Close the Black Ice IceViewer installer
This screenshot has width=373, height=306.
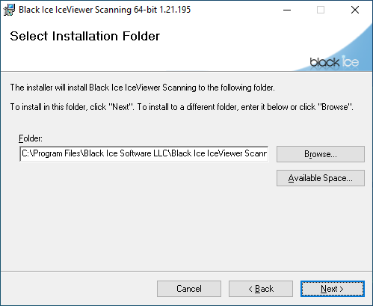(355, 10)
